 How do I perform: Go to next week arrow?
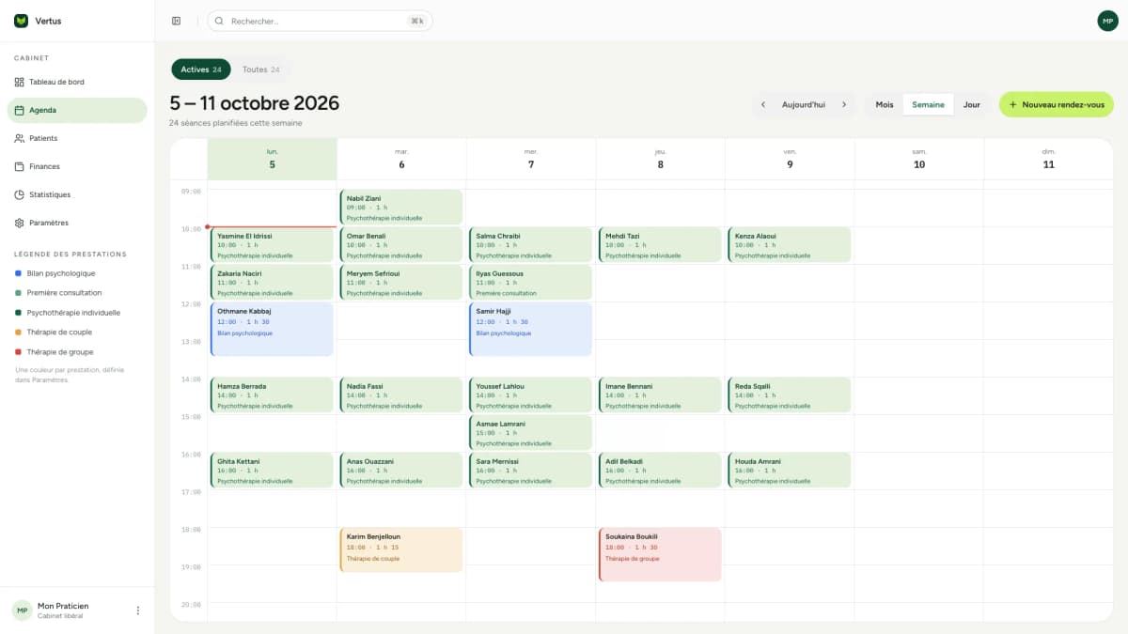pyautogui.click(x=844, y=104)
